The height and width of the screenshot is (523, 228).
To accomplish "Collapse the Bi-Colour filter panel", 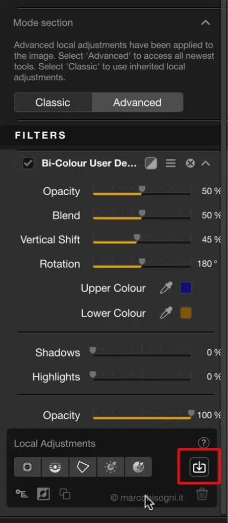I will coord(206,163).
